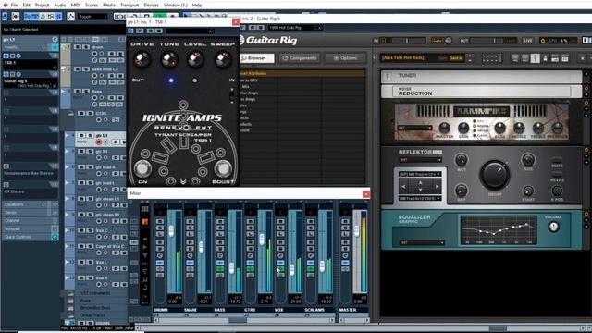
Task: Click the SNARE channel fader in the Mixer
Action: click(202, 247)
